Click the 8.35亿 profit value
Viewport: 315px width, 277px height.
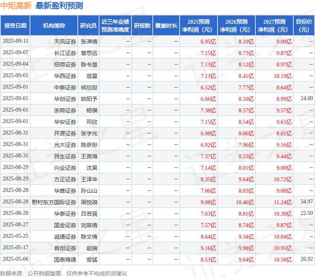[x=208, y=180]
